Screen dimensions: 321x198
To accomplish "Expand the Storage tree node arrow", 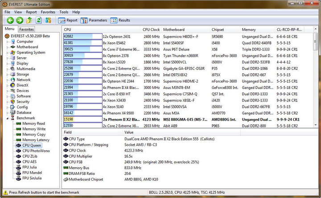I will click(x=8, y=75).
